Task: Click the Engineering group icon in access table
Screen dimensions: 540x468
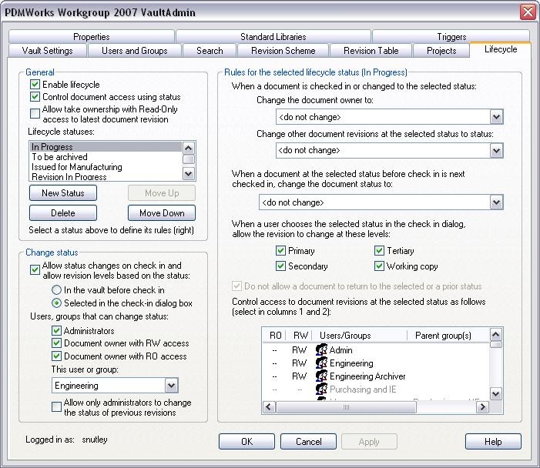Action: 322,363
